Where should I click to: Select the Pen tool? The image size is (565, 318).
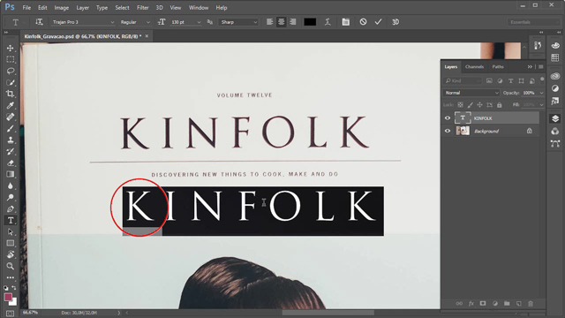pos(10,209)
